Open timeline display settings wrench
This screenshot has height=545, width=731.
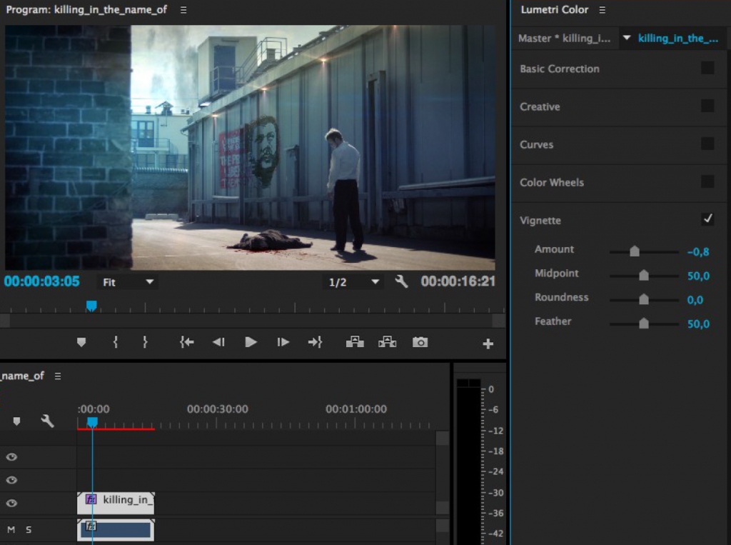click(x=47, y=421)
